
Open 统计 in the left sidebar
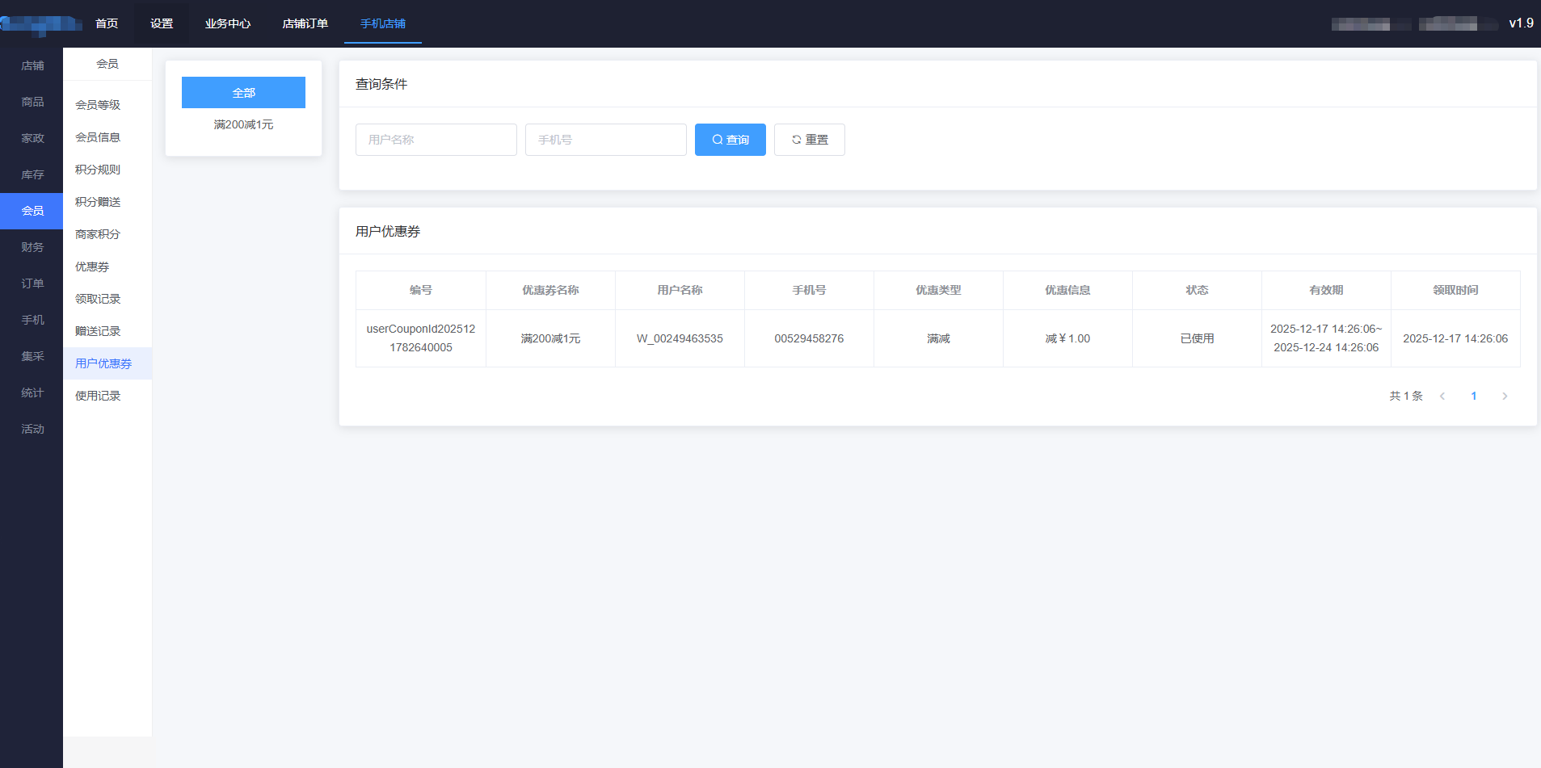pos(32,392)
